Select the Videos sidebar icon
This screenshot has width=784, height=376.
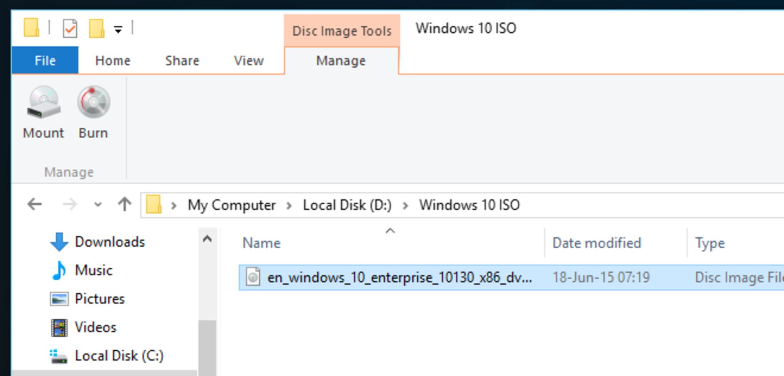(x=60, y=327)
